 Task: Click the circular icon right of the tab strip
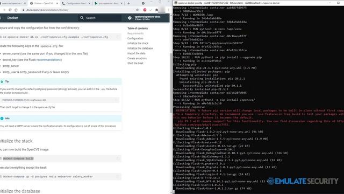(x=143, y=3)
